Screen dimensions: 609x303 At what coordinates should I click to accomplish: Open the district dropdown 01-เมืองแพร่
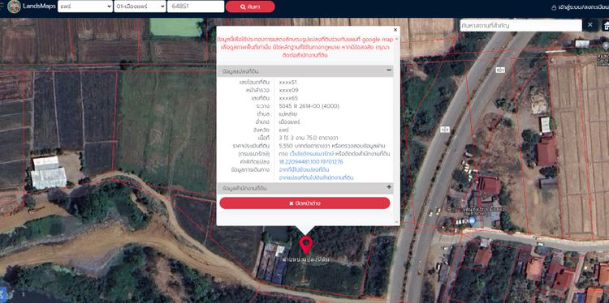pos(140,6)
